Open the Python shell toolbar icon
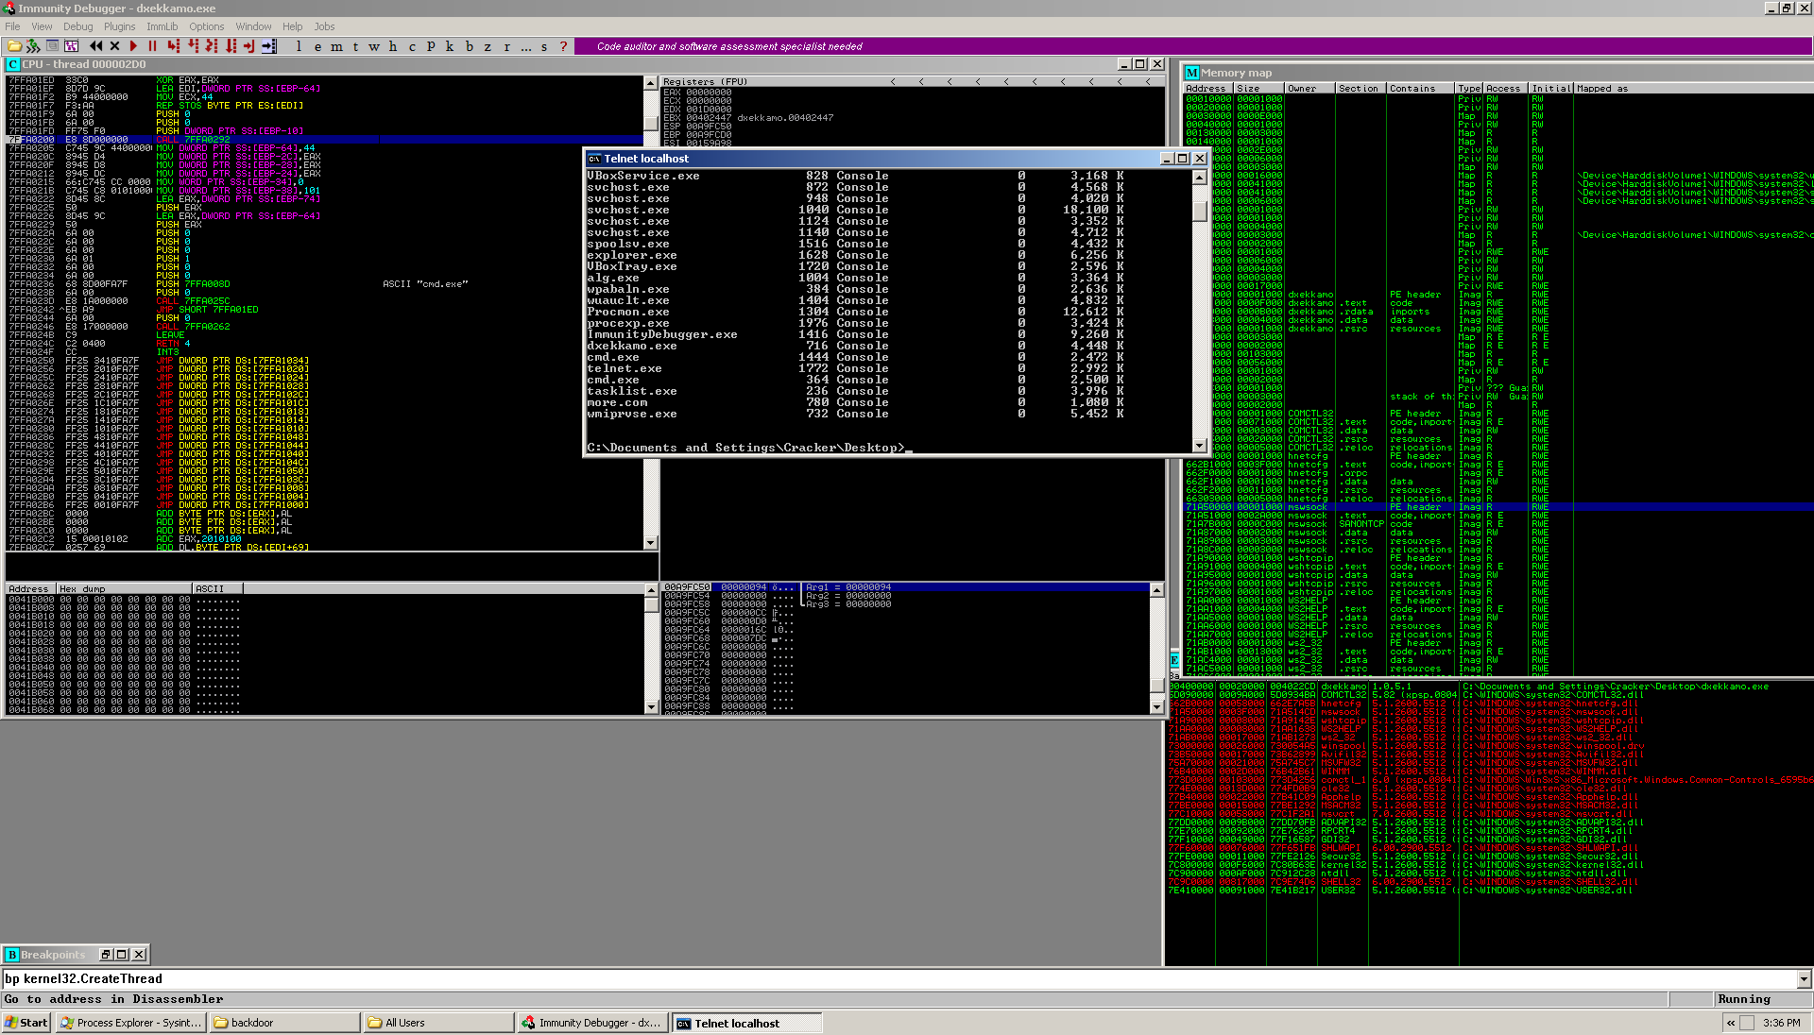 click(x=33, y=45)
